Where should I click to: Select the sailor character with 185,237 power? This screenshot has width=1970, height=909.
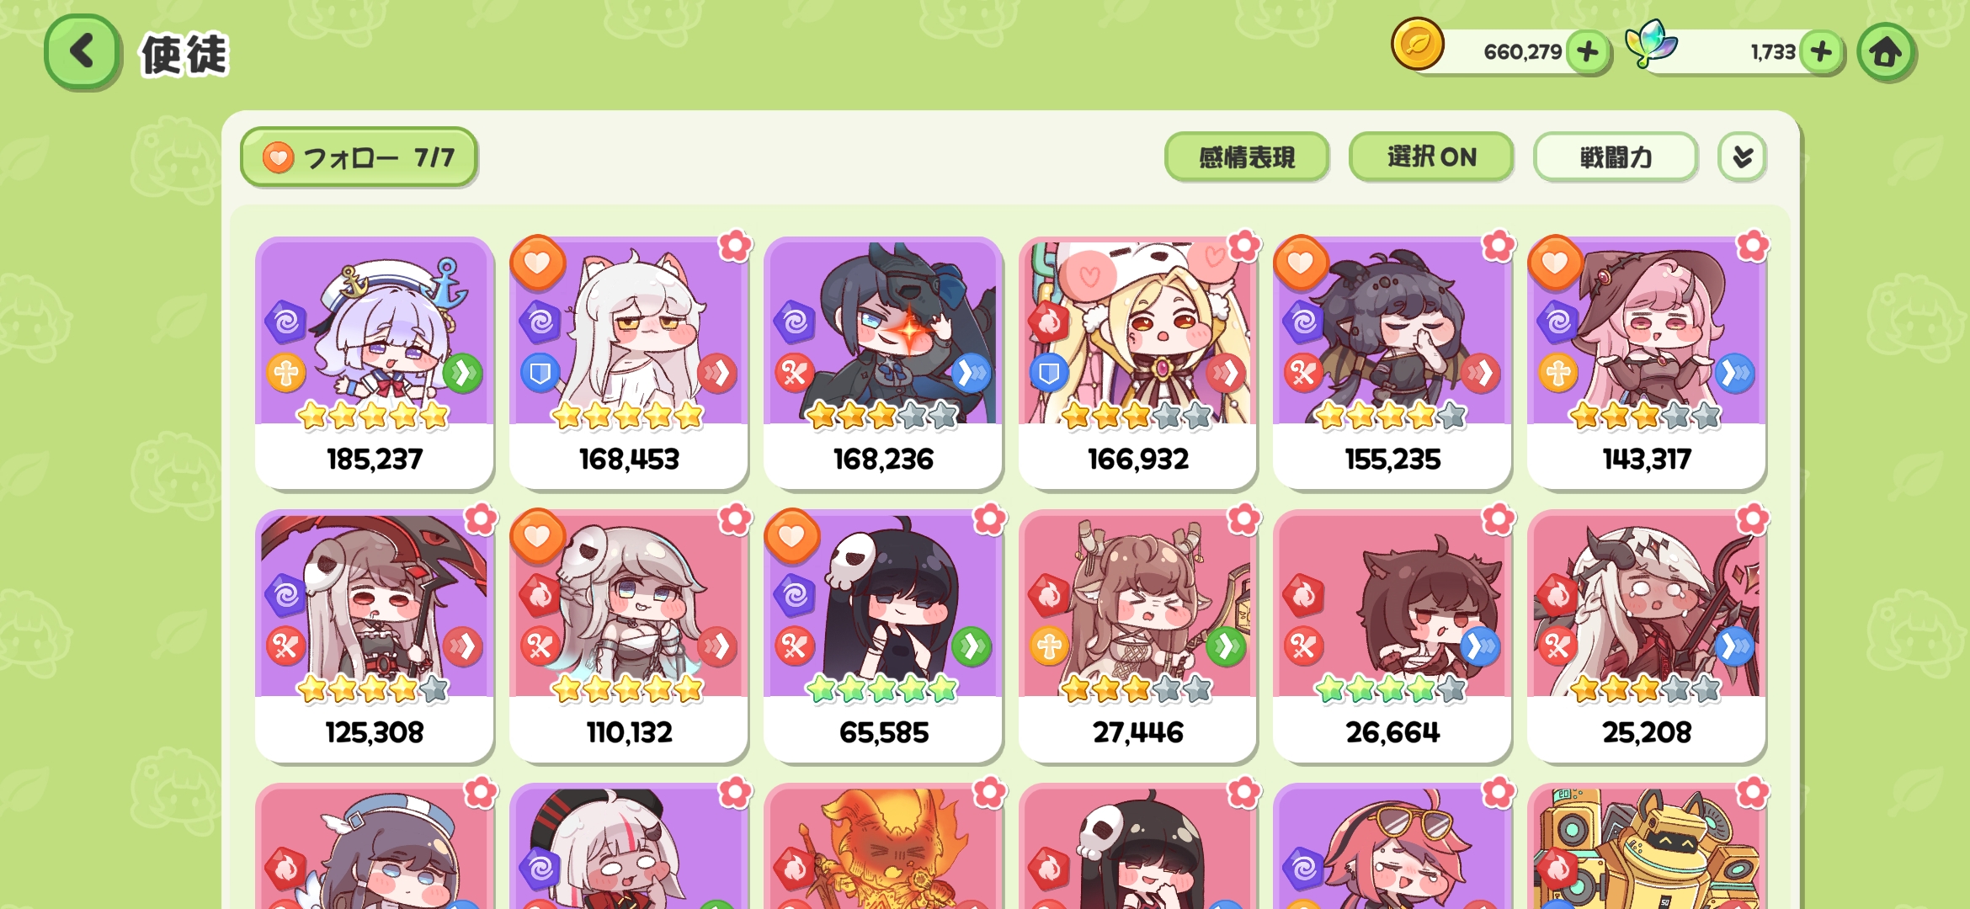[375, 364]
